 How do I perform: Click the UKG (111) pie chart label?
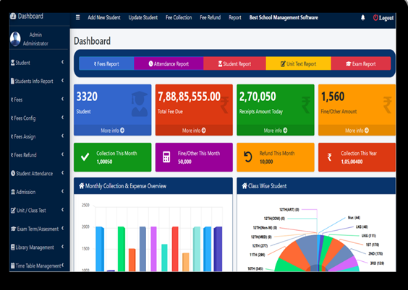pos(369,235)
